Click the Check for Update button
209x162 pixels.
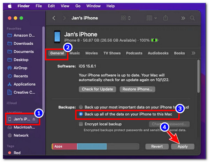click(97, 89)
